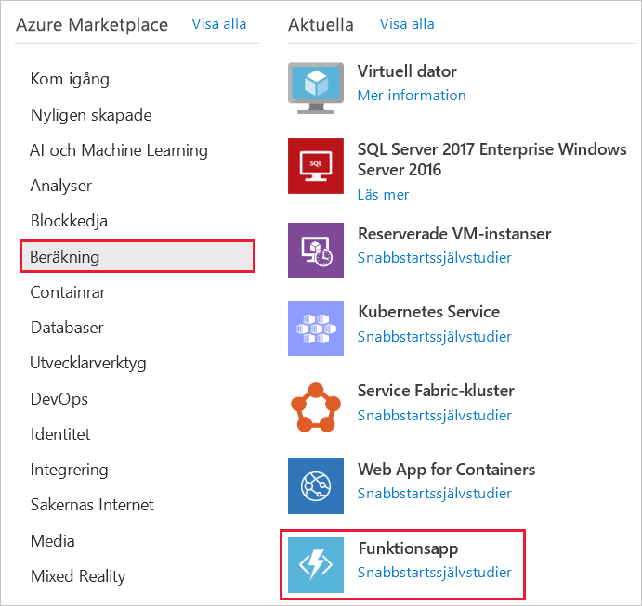This screenshot has height=606, width=642.
Task: Open the Kom igång category
Action: (x=70, y=80)
